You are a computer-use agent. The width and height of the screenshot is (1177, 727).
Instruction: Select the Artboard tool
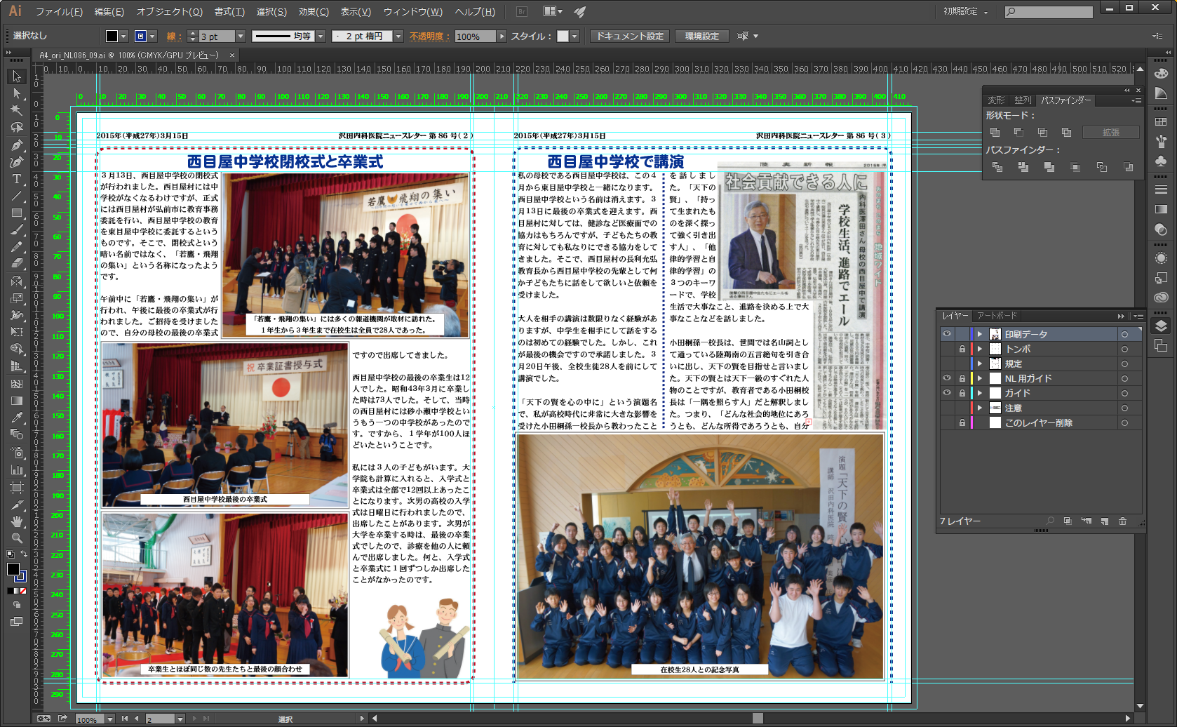click(17, 487)
